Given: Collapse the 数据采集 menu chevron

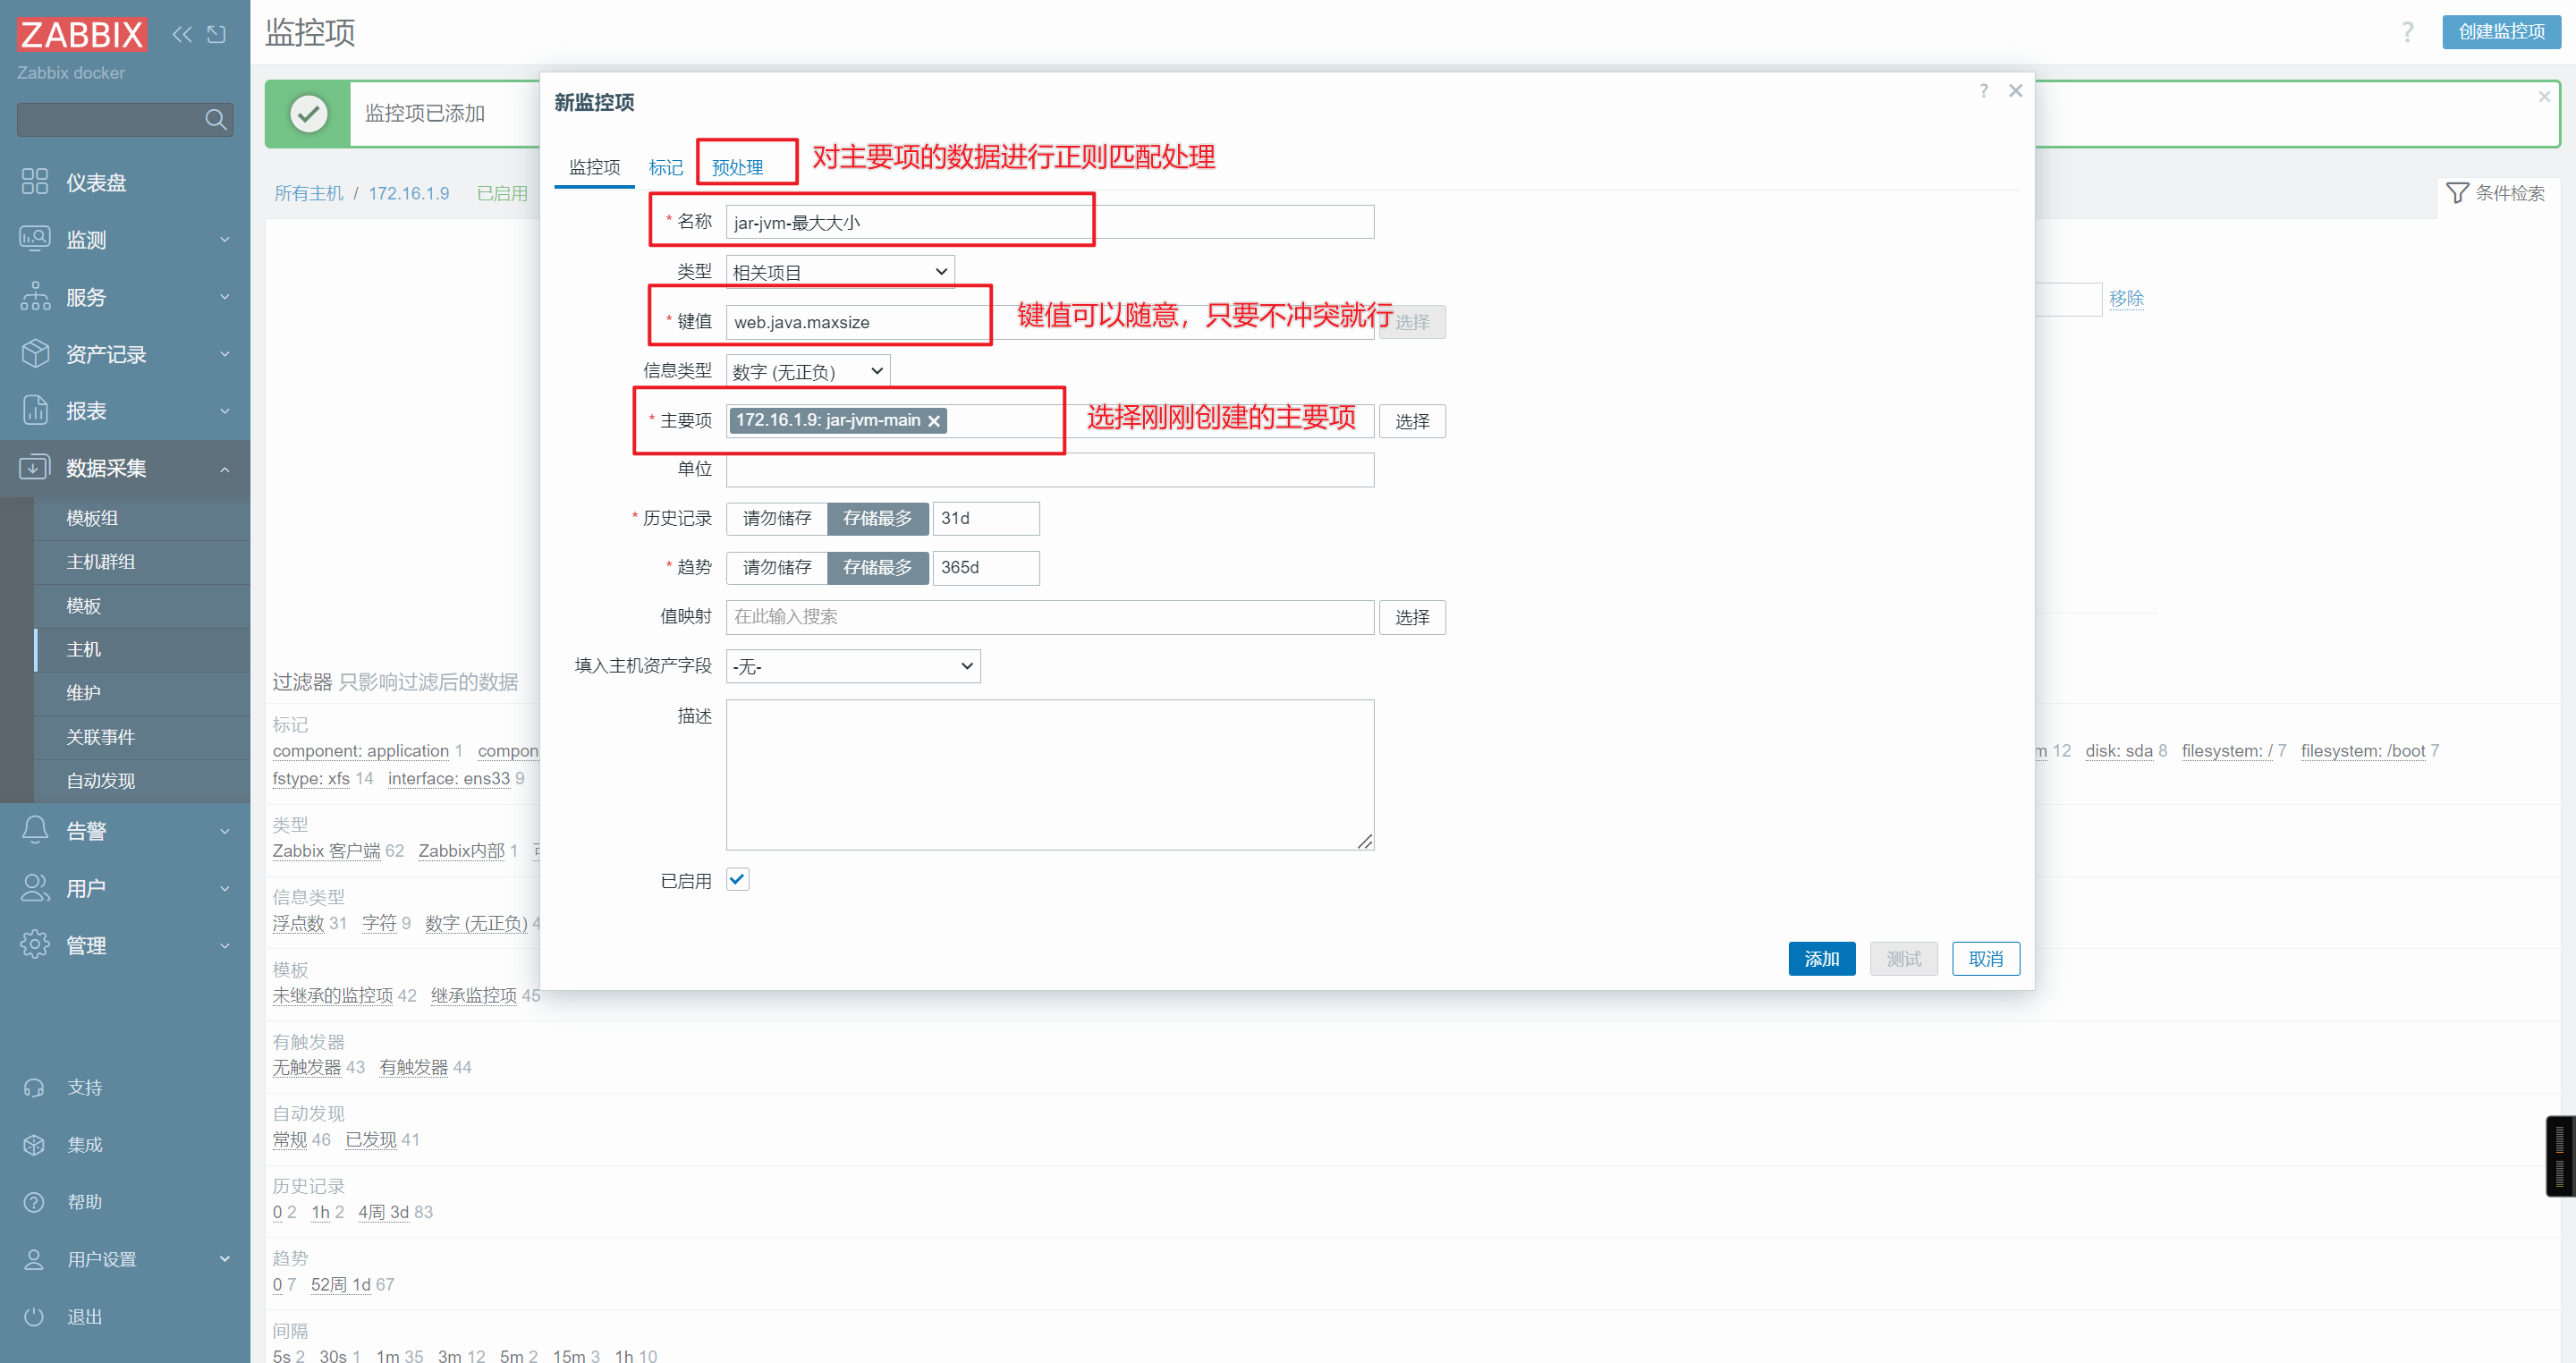Looking at the screenshot, I should click(225, 468).
